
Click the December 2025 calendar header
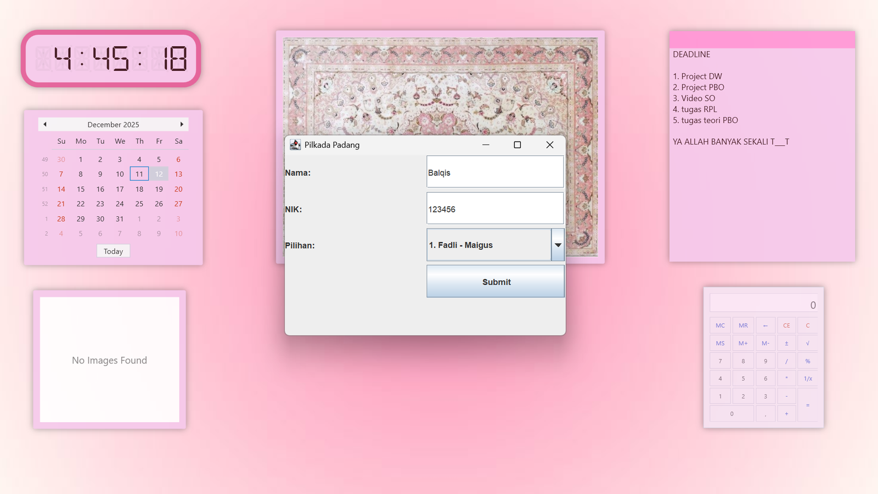(x=113, y=125)
